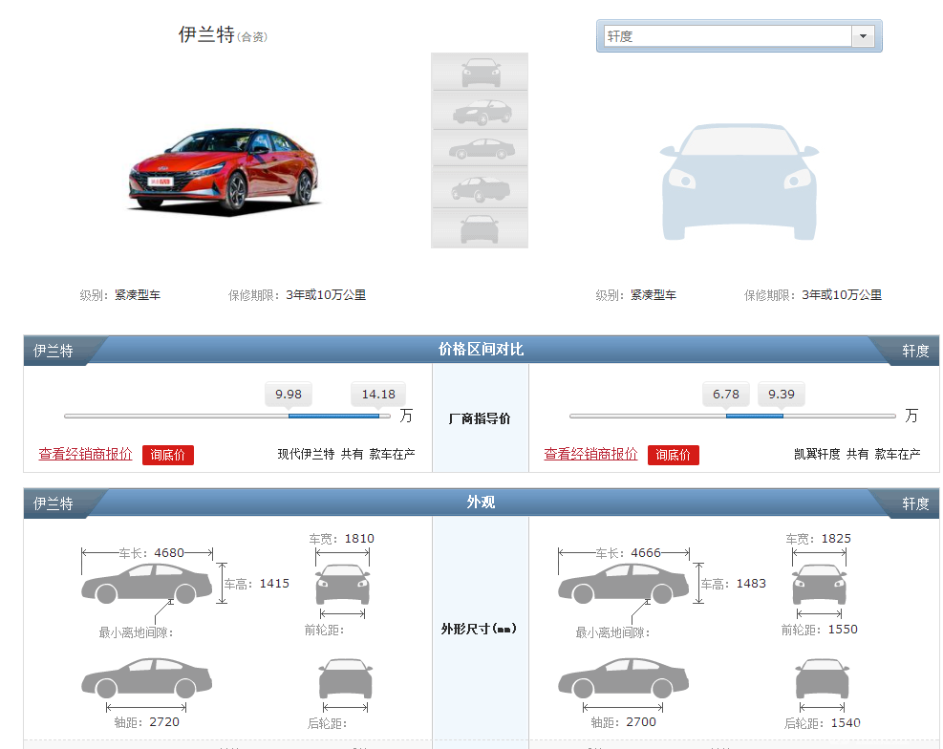943x749 pixels.
Task: Click the 伊兰特 price range slider bar
Action: [x=227, y=416]
